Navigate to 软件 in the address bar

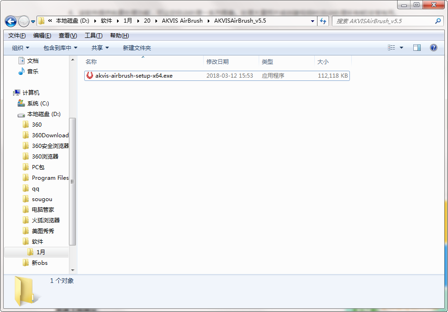coord(106,21)
